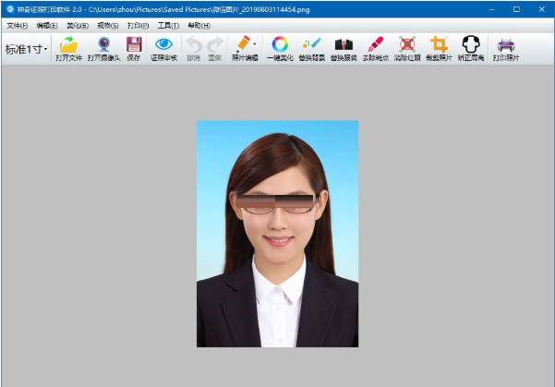Apply 一键美化 one-click beautify

[x=280, y=46]
